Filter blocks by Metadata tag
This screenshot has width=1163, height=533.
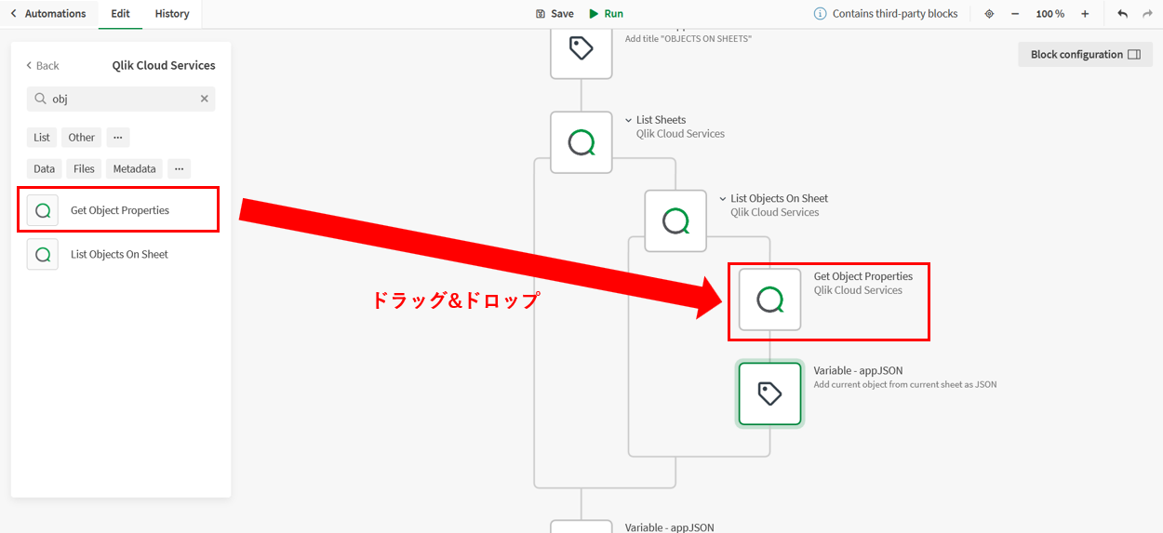(135, 168)
